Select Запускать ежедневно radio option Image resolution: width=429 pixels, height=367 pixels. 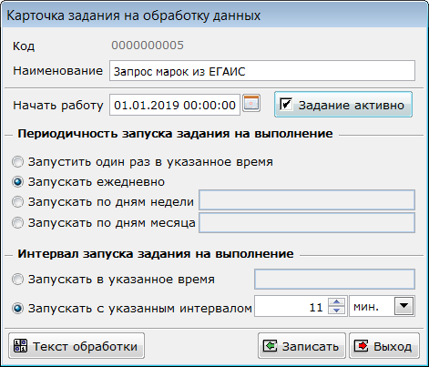(x=17, y=181)
